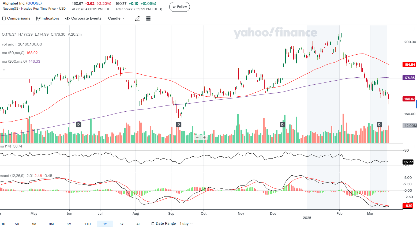This screenshot has height=227, width=417.
Task: Expand the 1 day interval dropdown
Action: coord(186,224)
